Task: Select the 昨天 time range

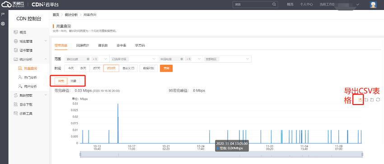Action: [84, 68]
